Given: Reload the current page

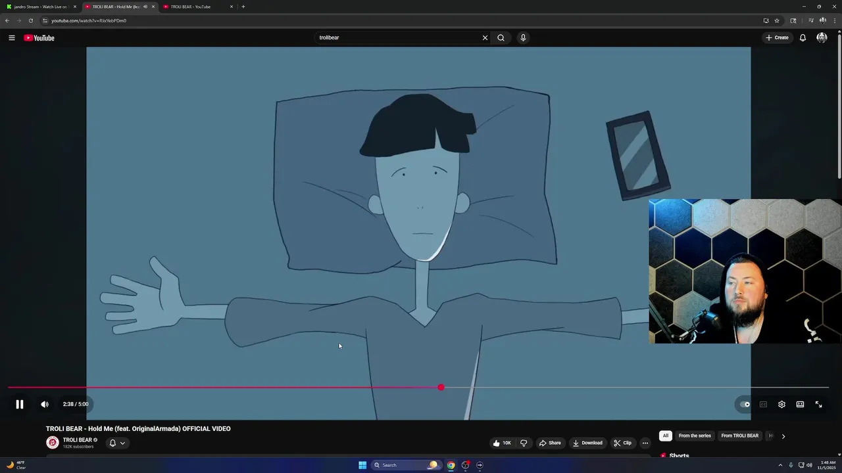Looking at the screenshot, I should click(30, 20).
